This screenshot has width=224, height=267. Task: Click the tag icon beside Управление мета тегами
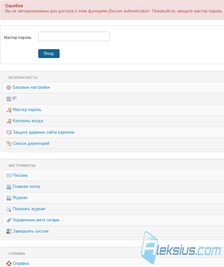[9, 220]
